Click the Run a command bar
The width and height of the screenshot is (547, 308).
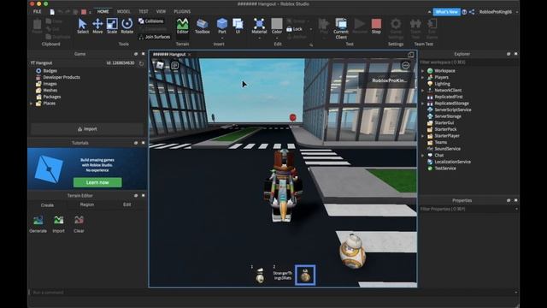pyautogui.click(x=273, y=292)
